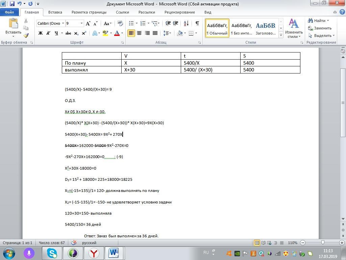Show paragraph marks with the pilcrow icon
This screenshot has height=260, width=346.
pyautogui.click(x=197, y=23)
